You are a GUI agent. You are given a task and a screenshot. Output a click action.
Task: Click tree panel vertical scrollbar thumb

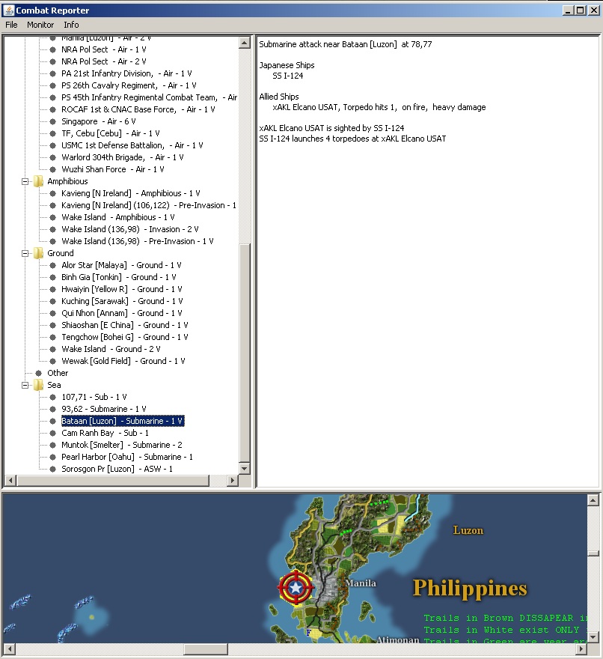click(245, 352)
